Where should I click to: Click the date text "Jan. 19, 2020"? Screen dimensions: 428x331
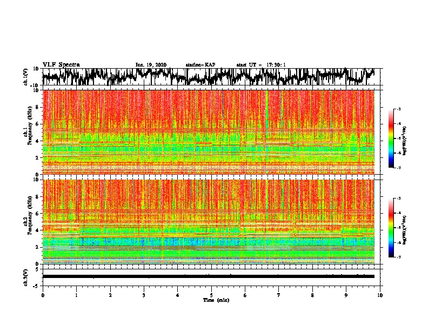coord(151,65)
